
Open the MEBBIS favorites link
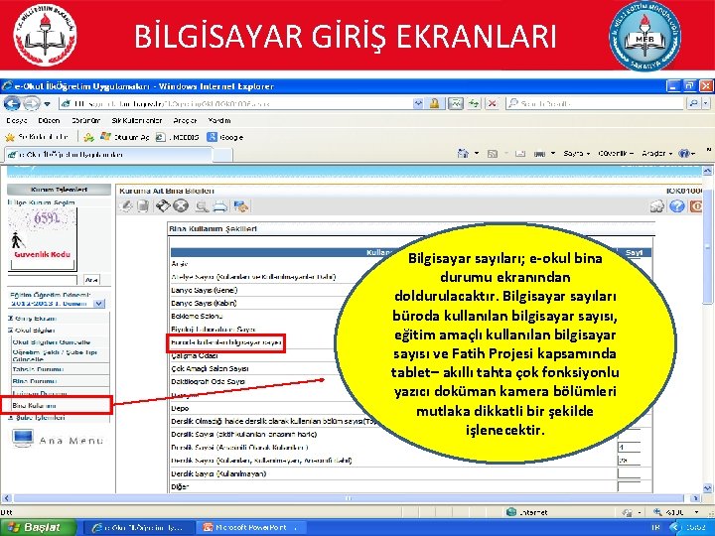[178, 137]
